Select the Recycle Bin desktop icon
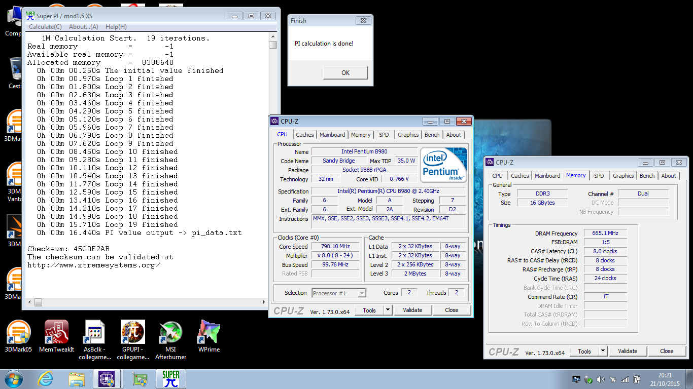Screen dimensions: 693x389 14,73
